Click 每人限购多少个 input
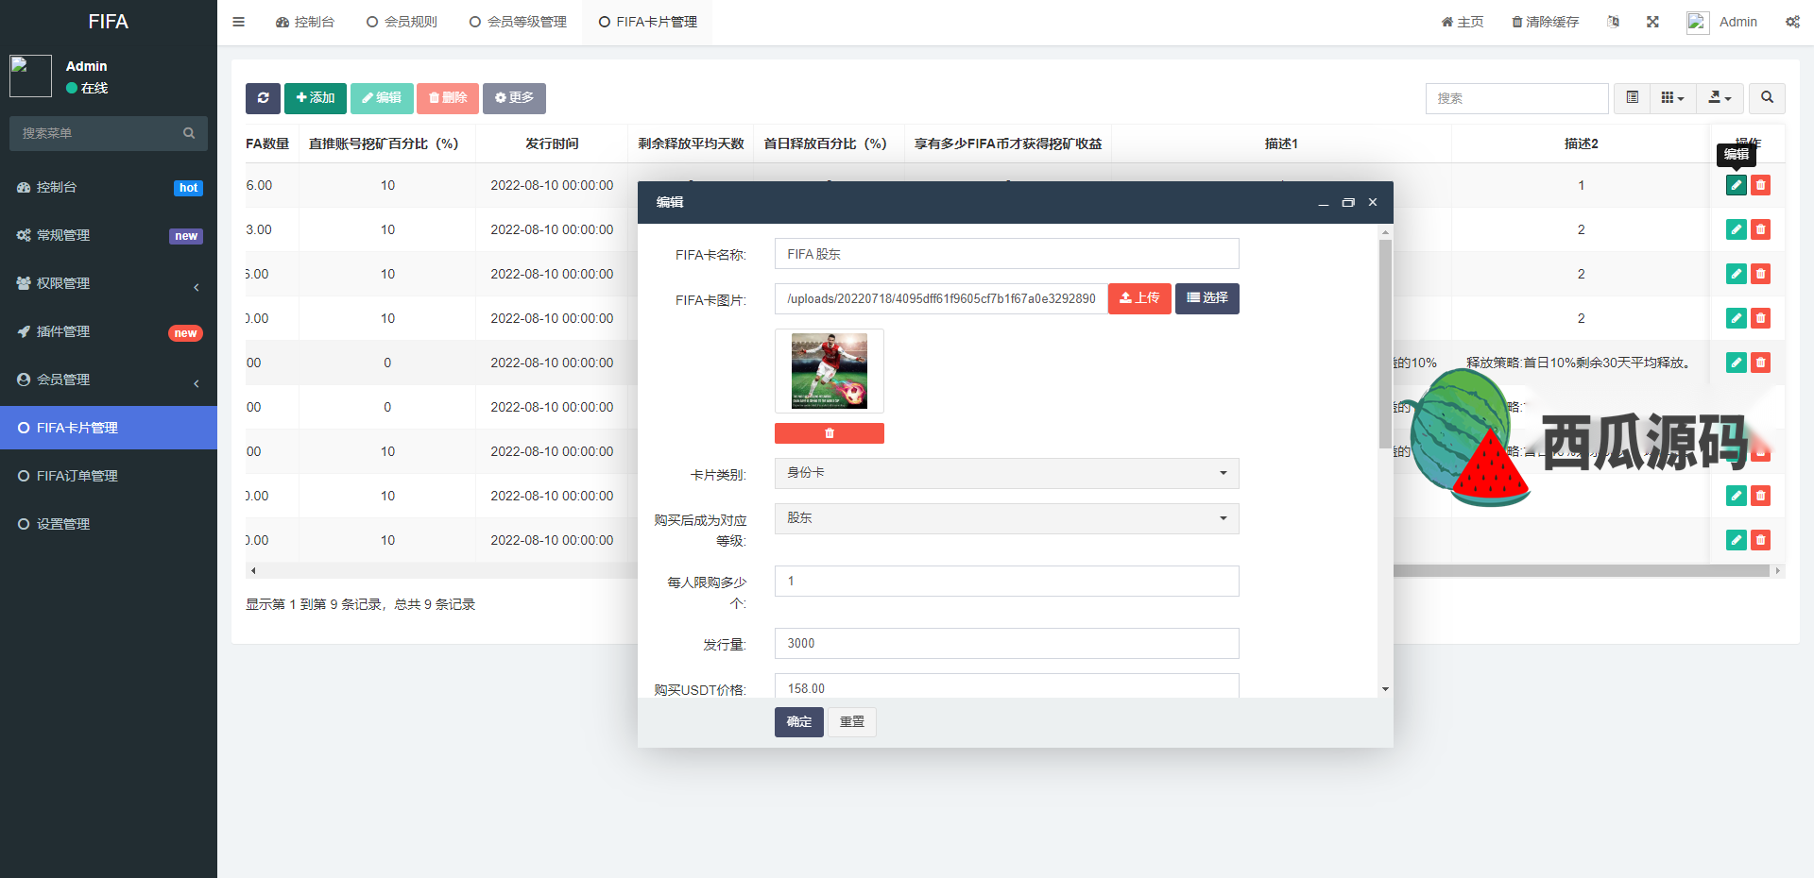 pyautogui.click(x=1006, y=581)
